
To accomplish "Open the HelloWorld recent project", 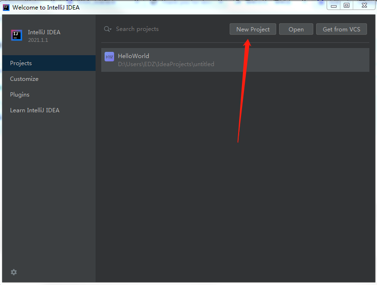I will coord(235,60).
